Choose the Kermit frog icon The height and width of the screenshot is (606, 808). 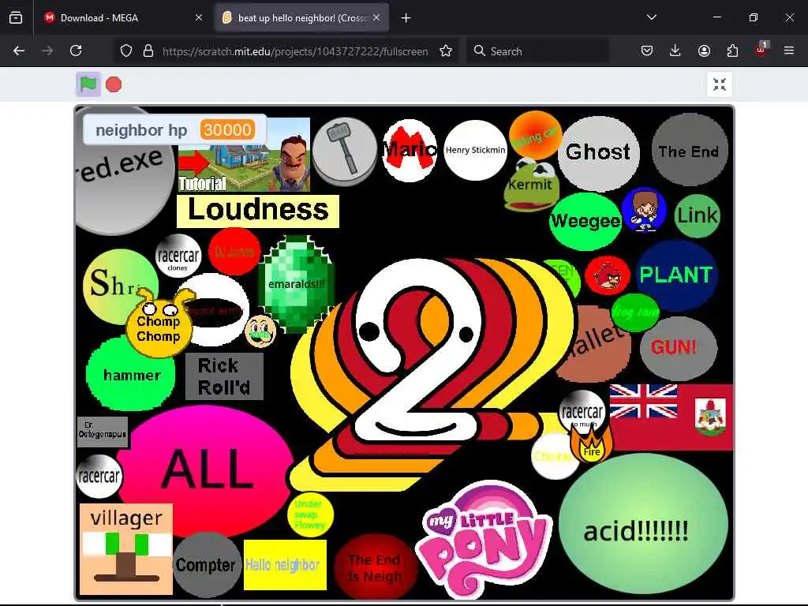coord(529,186)
